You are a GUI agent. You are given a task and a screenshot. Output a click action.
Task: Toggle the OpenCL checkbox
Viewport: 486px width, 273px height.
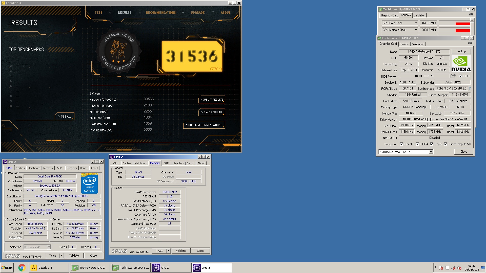[401, 144]
